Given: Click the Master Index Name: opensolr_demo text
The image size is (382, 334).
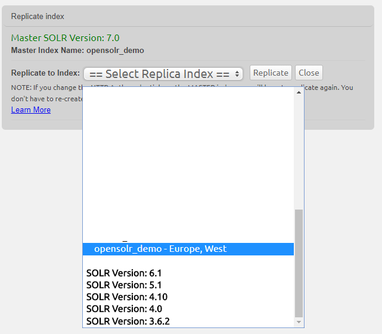Looking at the screenshot, I should [77, 51].
